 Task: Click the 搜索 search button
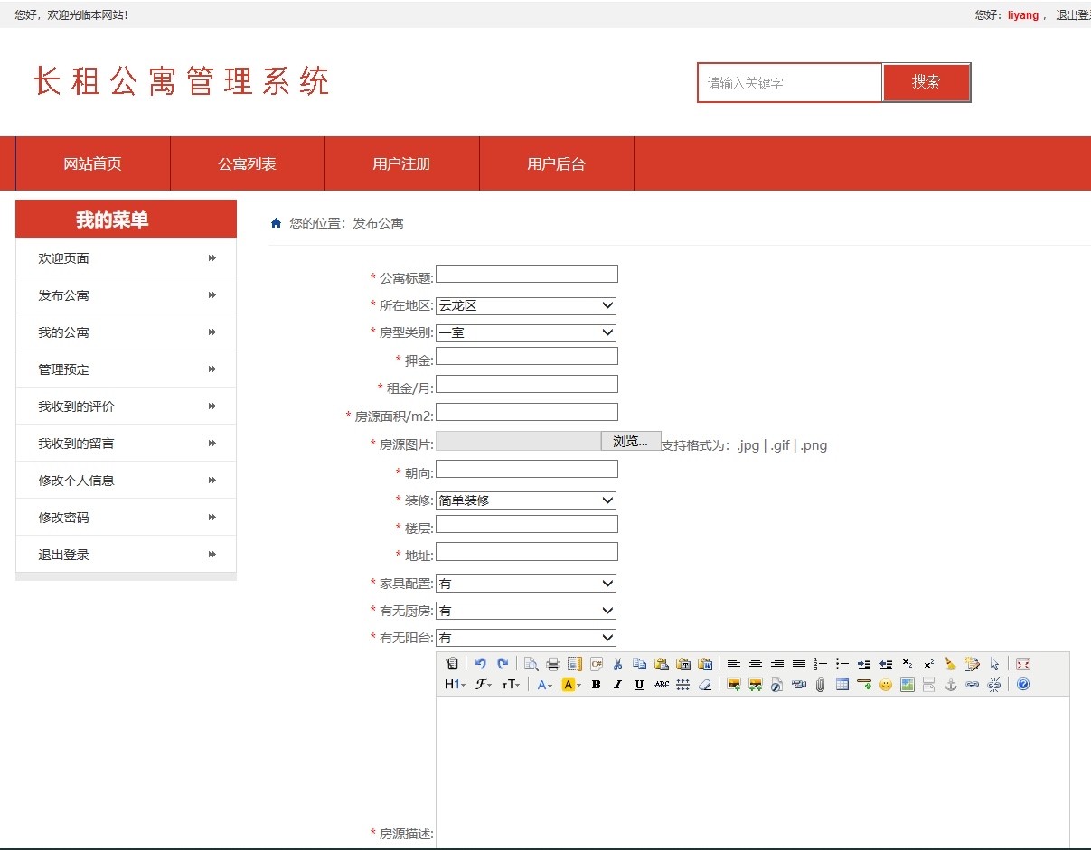tap(926, 82)
